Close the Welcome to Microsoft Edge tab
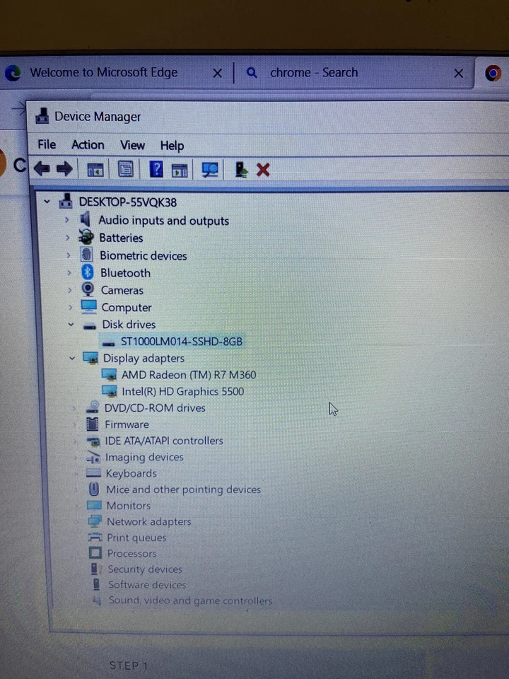This screenshot has height=679, width=509. [x=218, y=73]
